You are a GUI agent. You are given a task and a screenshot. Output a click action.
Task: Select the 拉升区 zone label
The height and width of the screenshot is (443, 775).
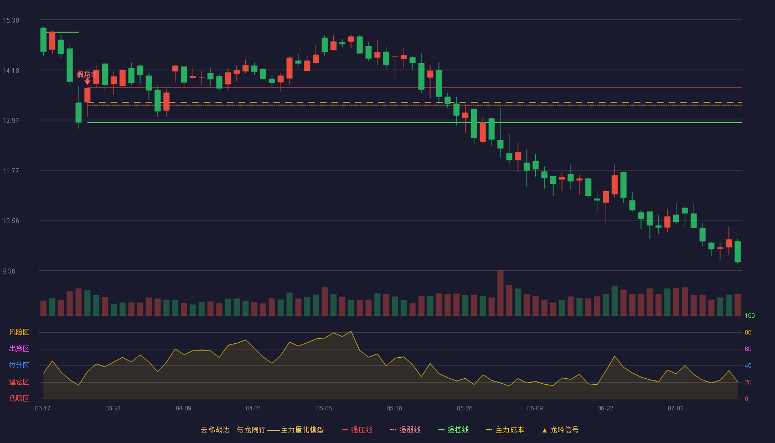click(x=19, y=365)
